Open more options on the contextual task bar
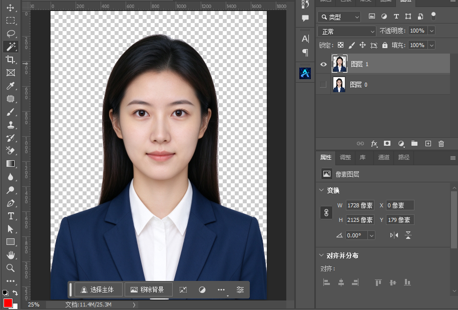 [221, 289]
